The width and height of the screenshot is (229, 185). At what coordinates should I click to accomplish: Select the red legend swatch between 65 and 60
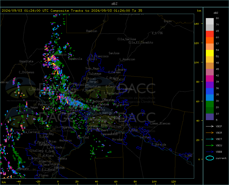pos(210,34)
